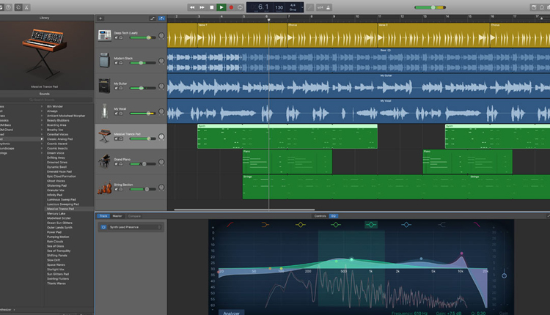This screenshot has height=315, width=550.
Task: Select the gray high-shelf EQ band icon
Action: coord(441,225)
